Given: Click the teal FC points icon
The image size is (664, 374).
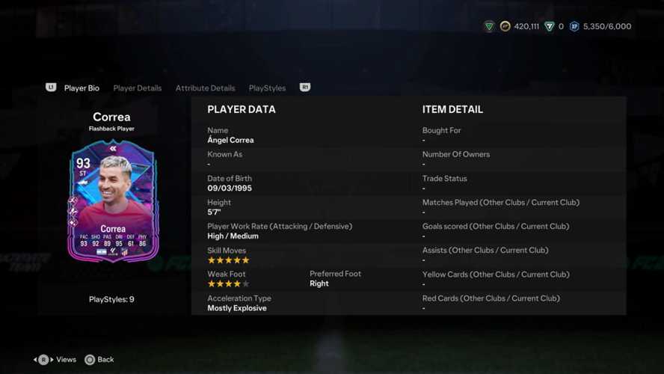Looking at the screenshot, I should [x=550, y=26].
